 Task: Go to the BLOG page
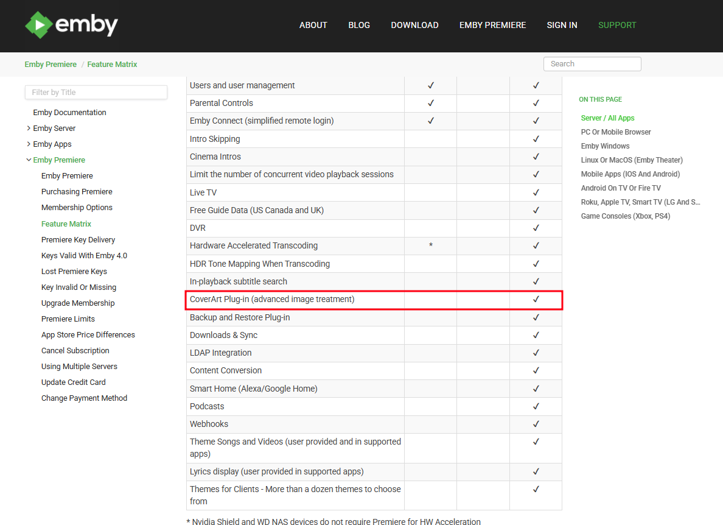tap(358, 25)
